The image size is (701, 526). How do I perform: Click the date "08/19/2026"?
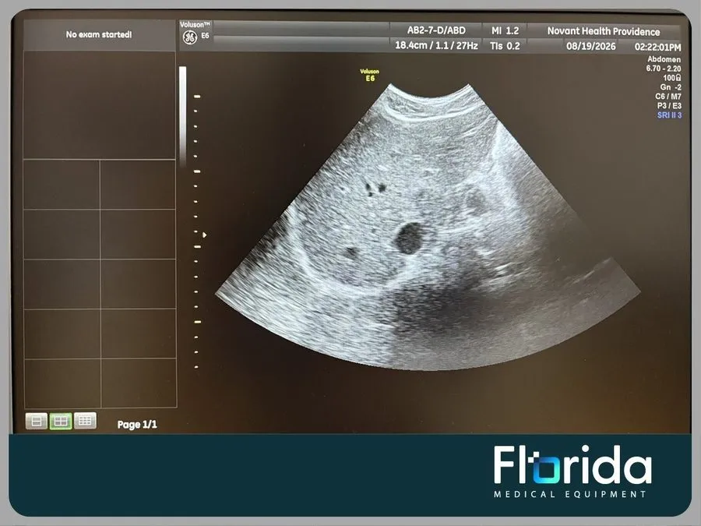pos(591,46)
